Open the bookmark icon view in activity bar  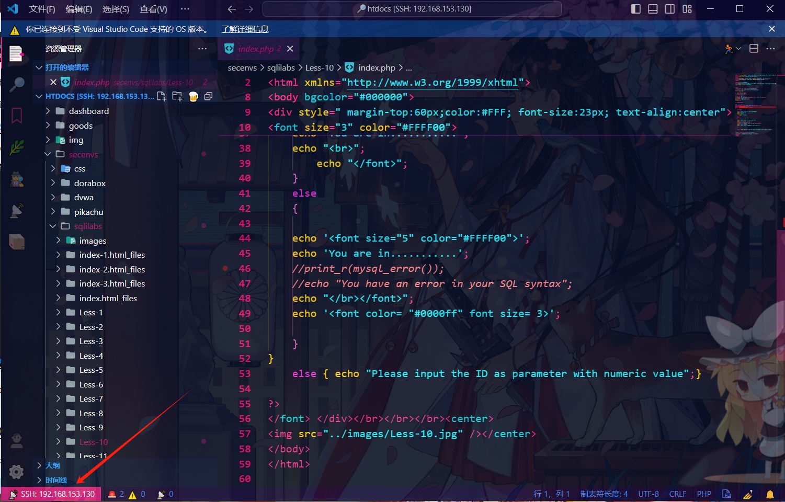tap(16, 115)
